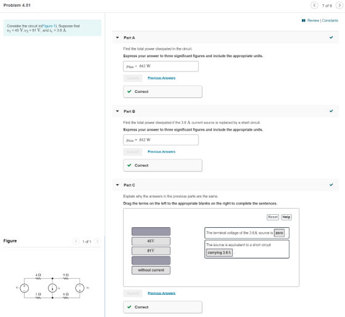345x317 pixels.
Task: Open the Constants link
Action: click(330, 20)
